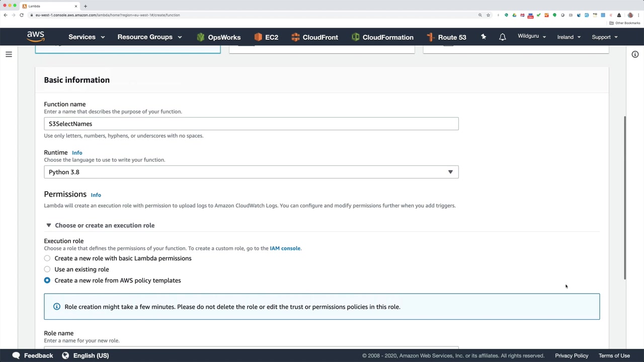Open the Chrome three-dot menu
This screenshot has height=362, width=644.
click(x=638, y=15)
